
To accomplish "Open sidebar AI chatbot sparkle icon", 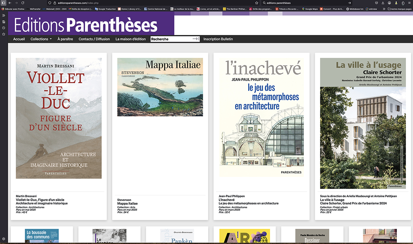I will (4, 15).
